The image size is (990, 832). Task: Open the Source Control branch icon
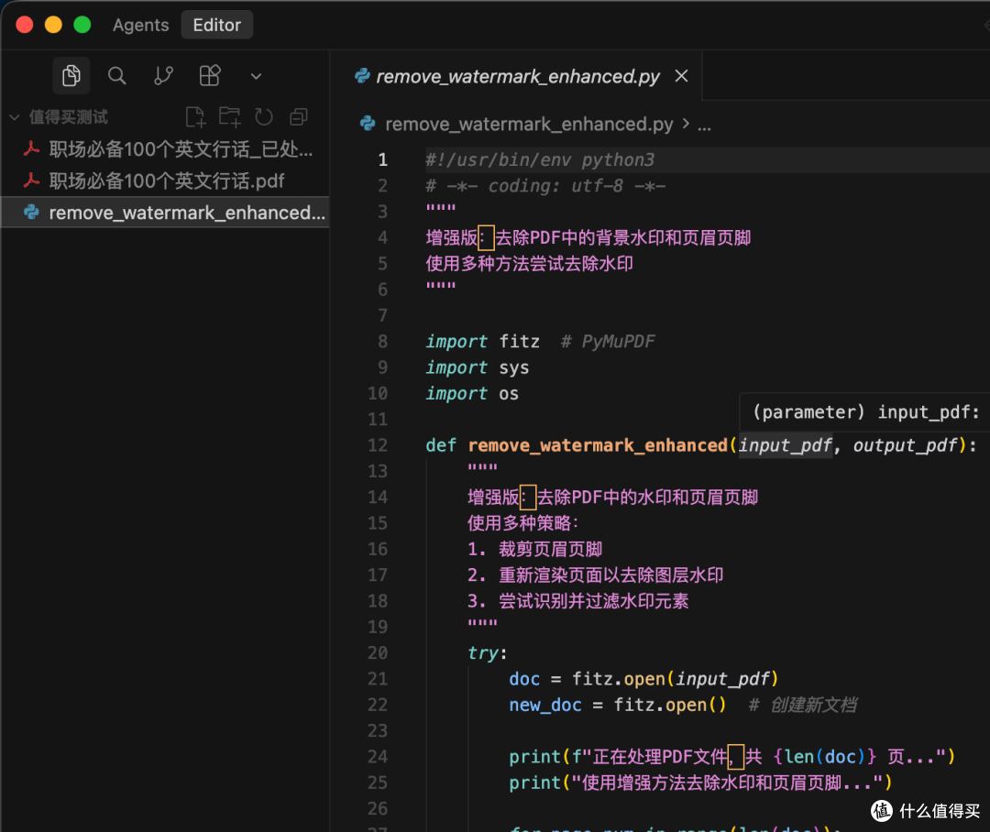[163, 76]
